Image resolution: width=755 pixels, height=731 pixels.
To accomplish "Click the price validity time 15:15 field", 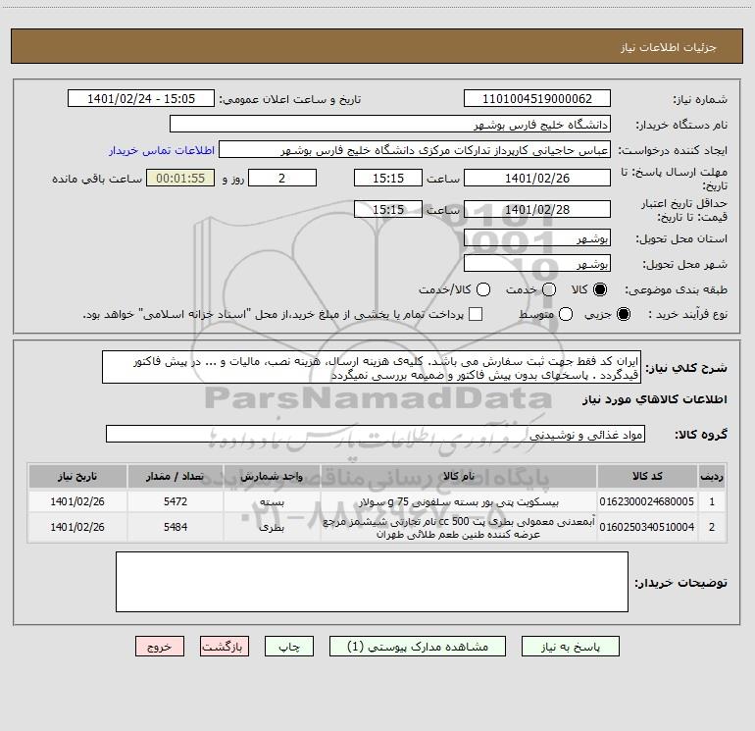I will pyautogui.click(x=388, y=209).
